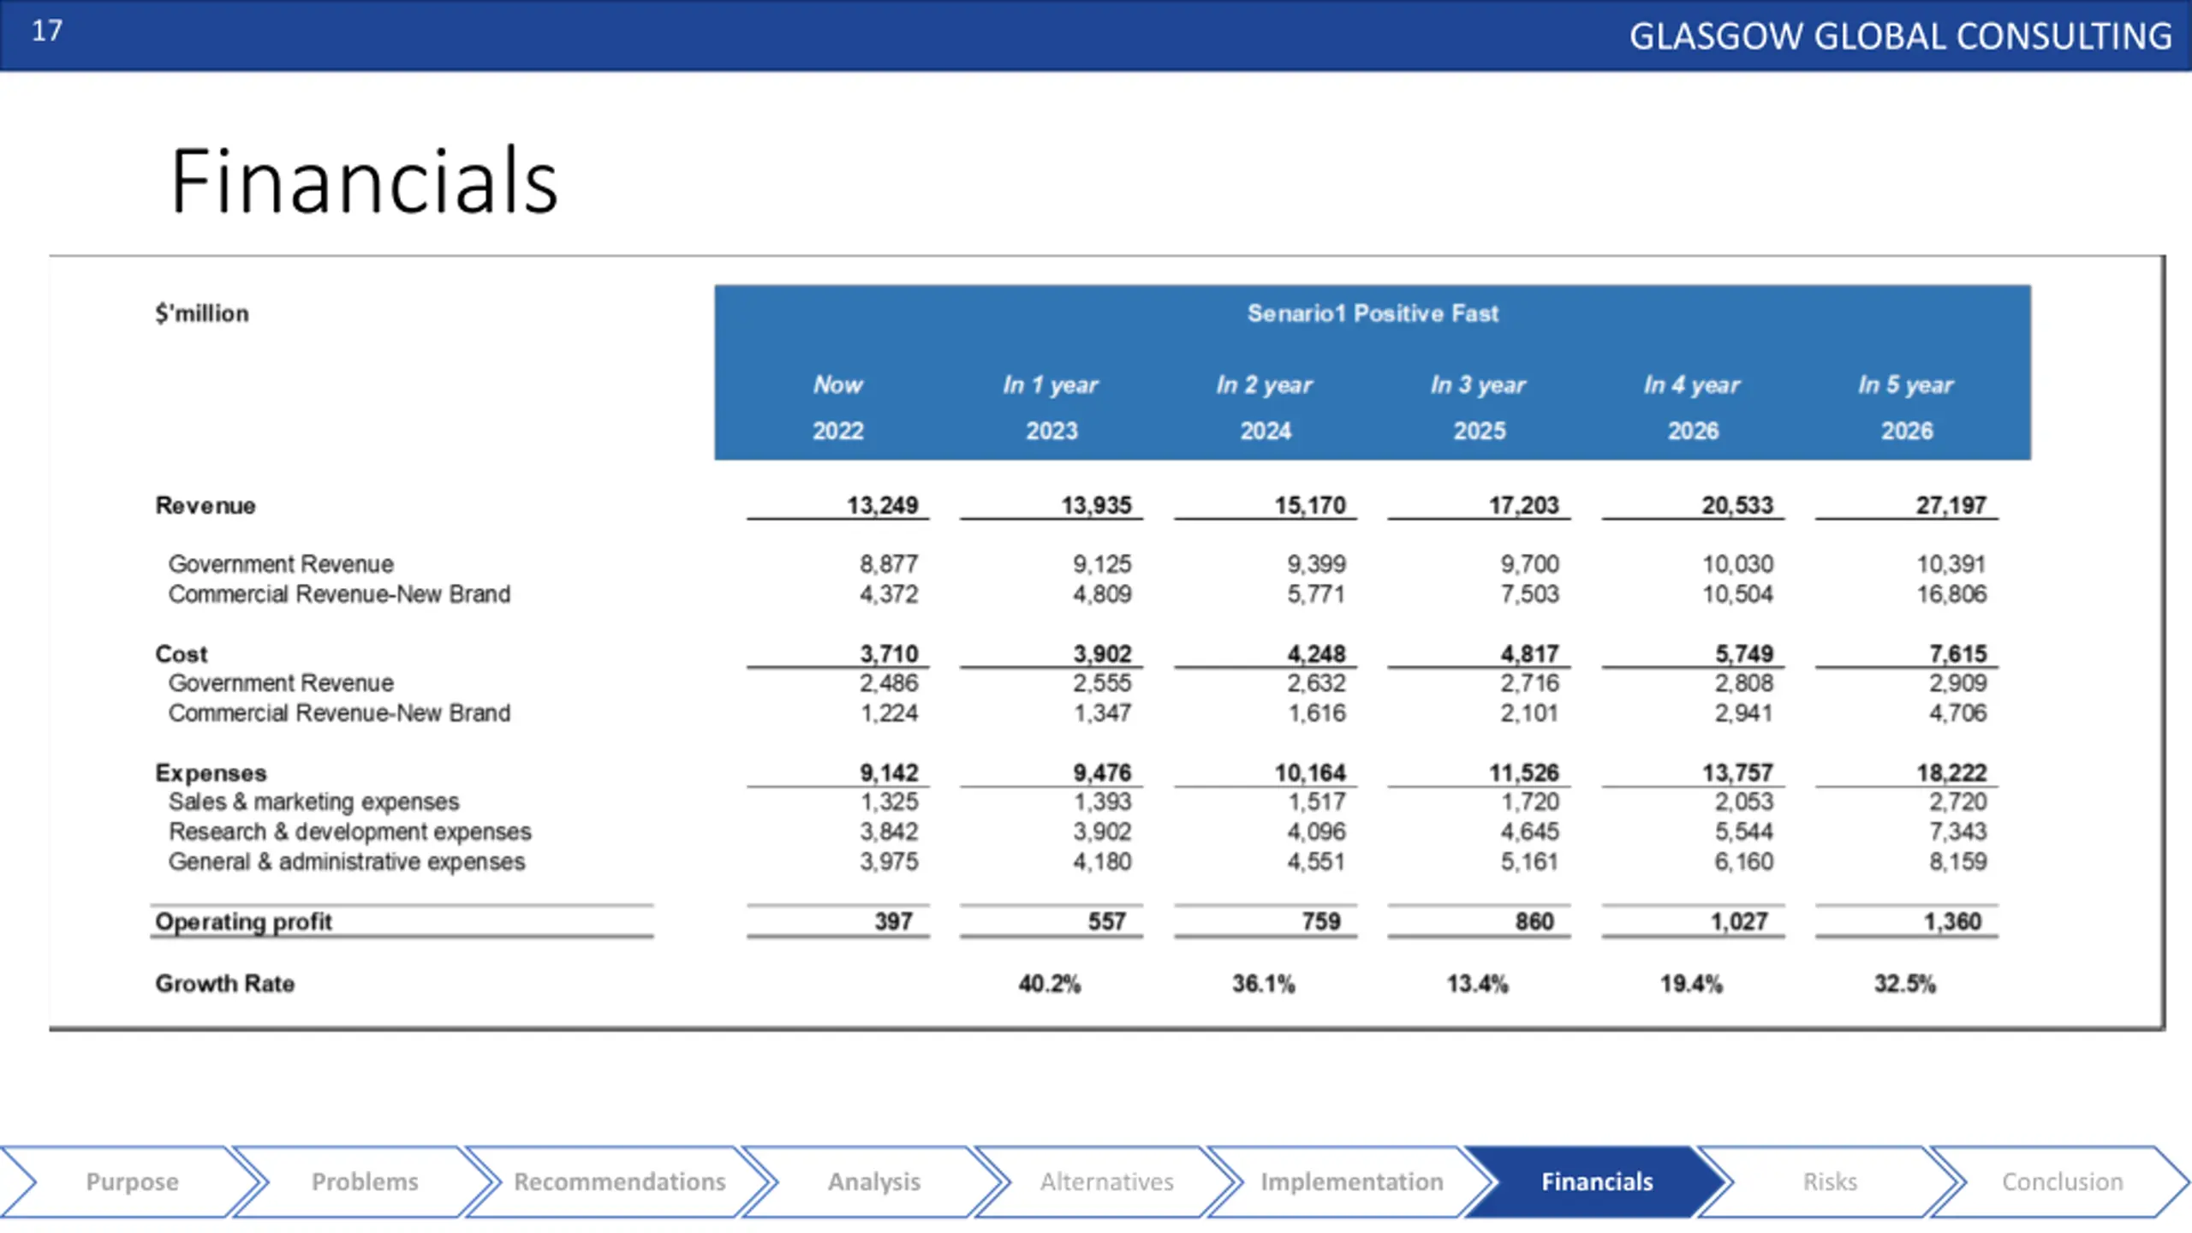Jump to the Conclusion section
Viewport: 2192px width, 1233px height.
2062,1182
